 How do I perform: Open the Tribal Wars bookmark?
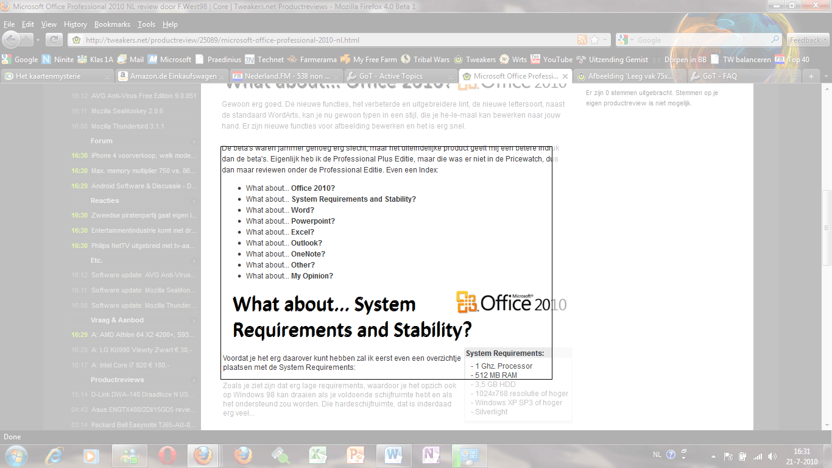[425, 60]
